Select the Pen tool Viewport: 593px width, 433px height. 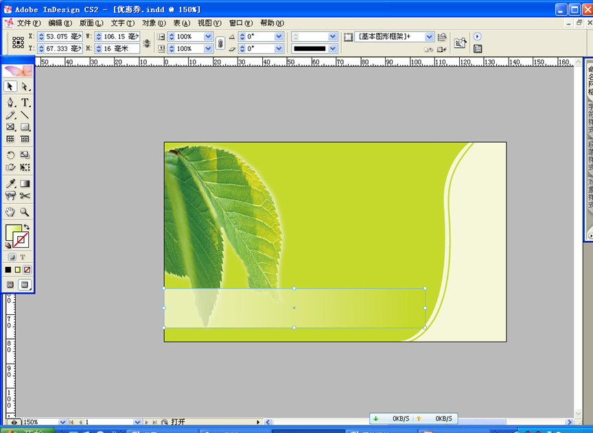[10, 102]
